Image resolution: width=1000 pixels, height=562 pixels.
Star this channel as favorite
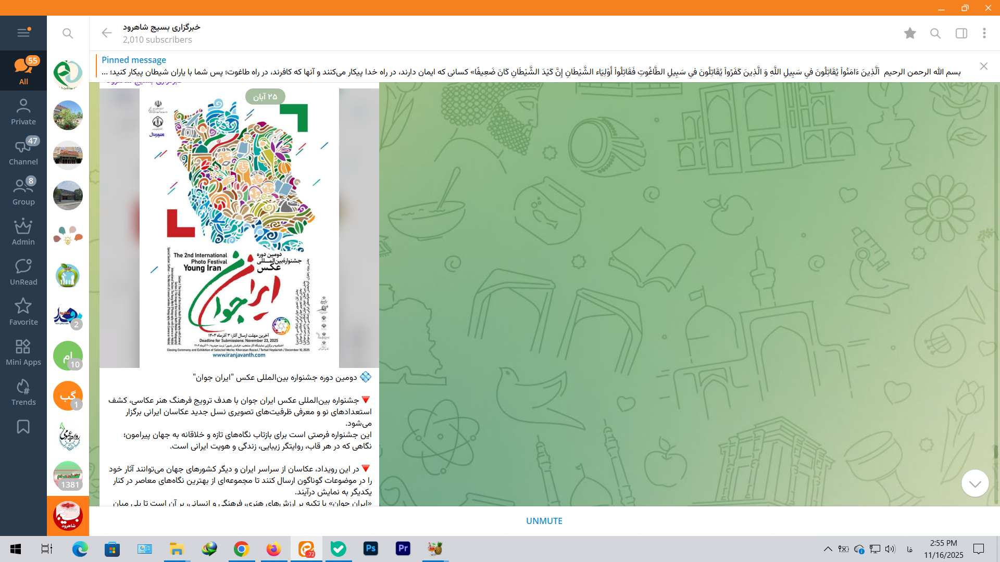pos(910,33)
